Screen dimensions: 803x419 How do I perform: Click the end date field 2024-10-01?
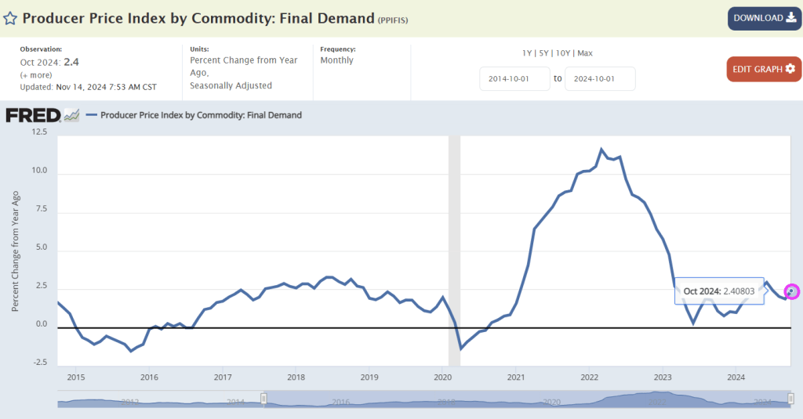pyautogui.click(x=600, y=78)
